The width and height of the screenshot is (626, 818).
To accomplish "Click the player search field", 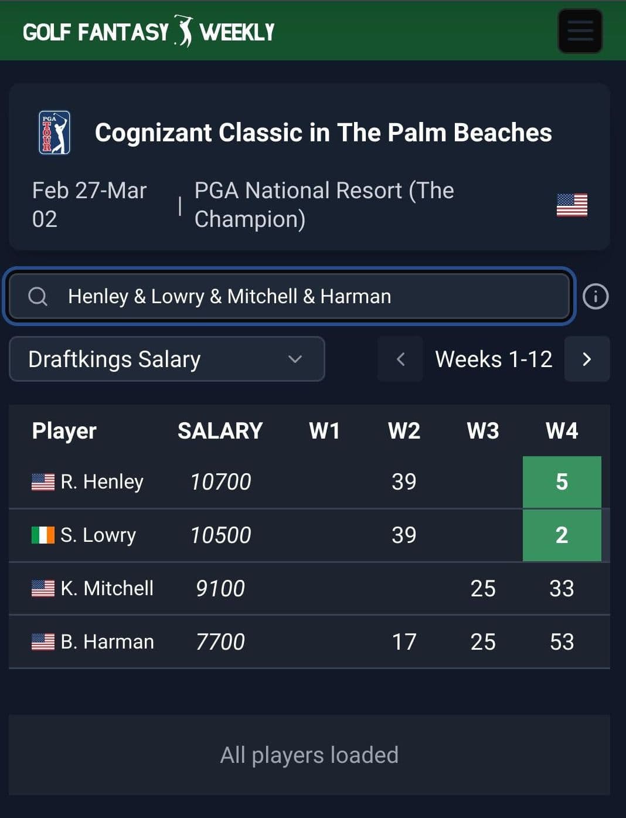I will pyautogui.click(x=290, y=296).
